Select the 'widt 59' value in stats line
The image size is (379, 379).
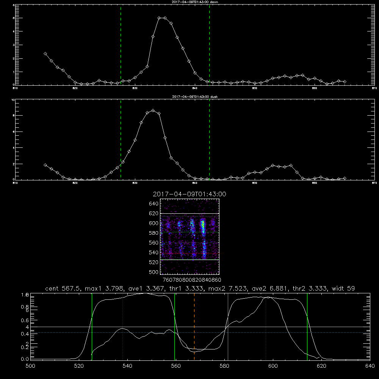click(x=343, y=288)
